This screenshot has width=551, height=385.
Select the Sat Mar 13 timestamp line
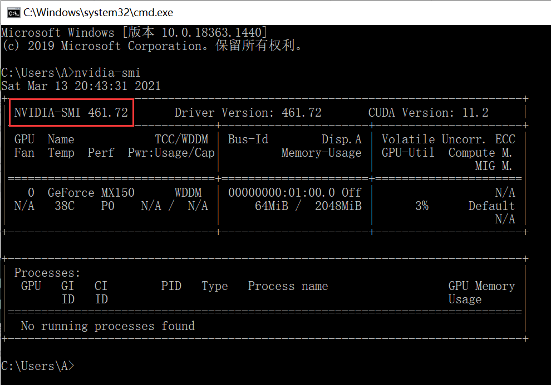(x=81, y=86)
